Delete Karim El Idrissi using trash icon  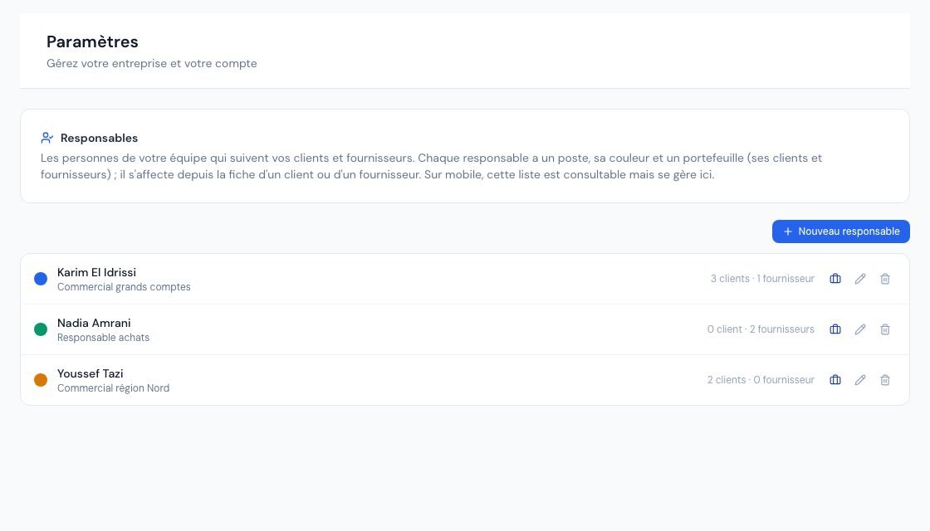885,279
